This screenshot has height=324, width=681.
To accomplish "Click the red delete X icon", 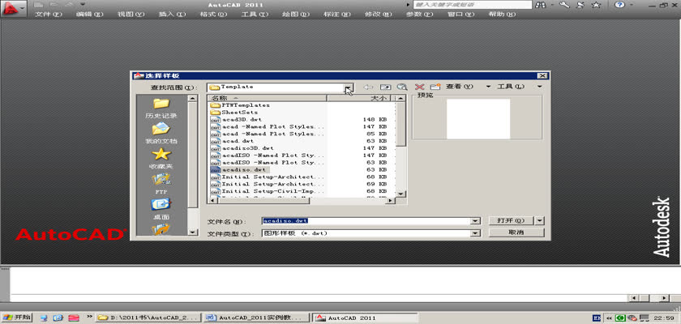I will 419,87.
